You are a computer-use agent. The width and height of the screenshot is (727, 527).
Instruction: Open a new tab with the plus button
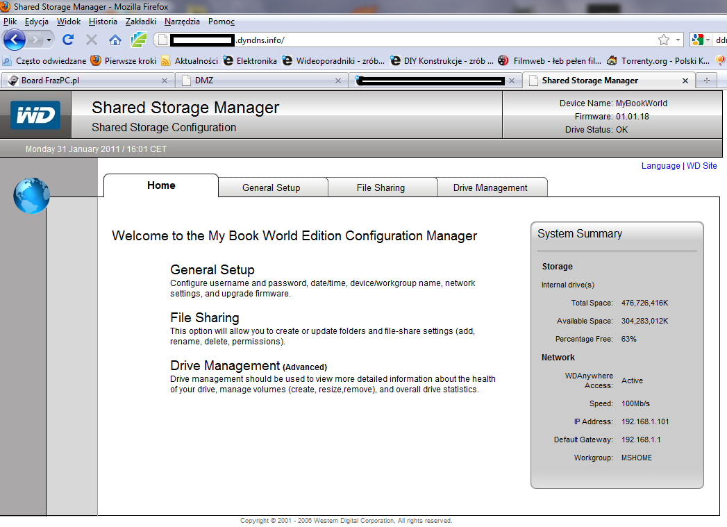tap(707, 80)
